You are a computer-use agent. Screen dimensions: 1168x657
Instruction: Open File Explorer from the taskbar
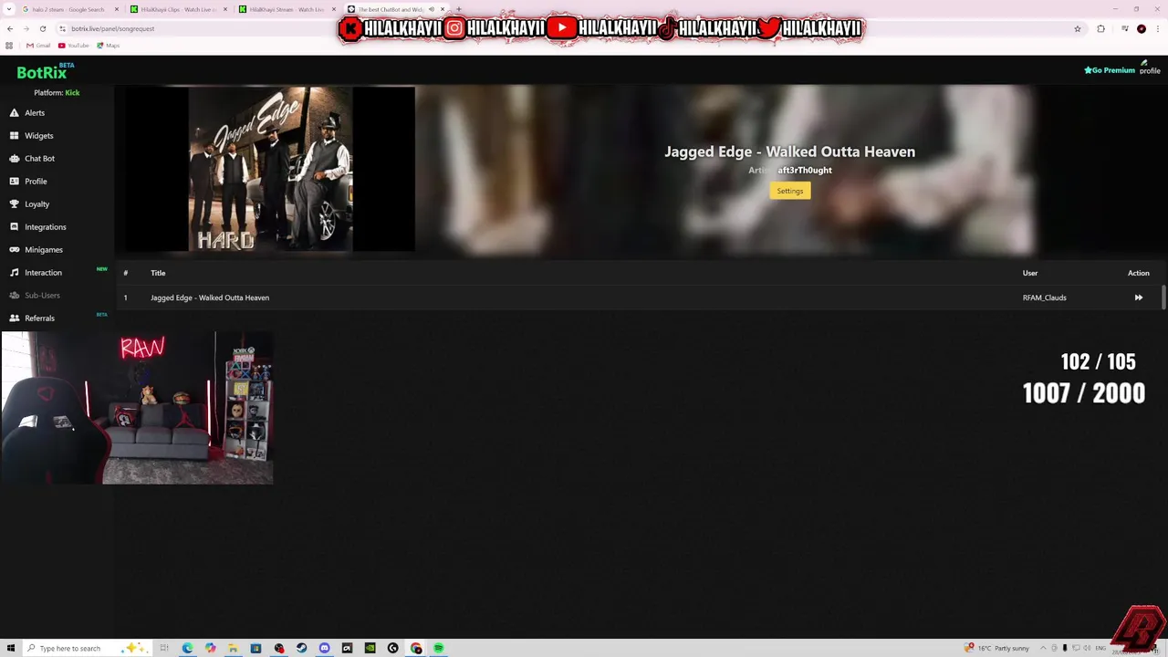click(x=234, y=648)
